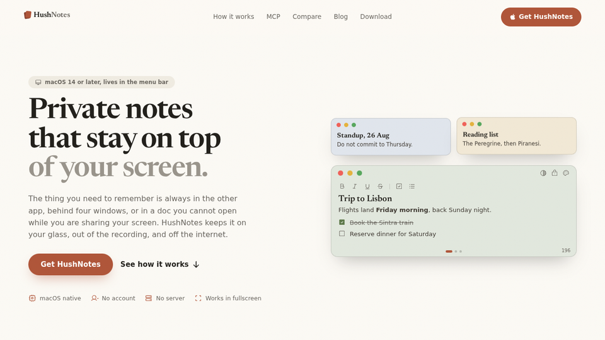Click the green dot on the Standup note
The image size is (605, 340).
(x=354, y=125)
